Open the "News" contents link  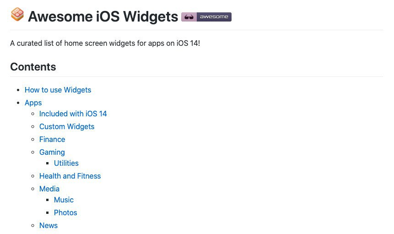(48, 225)
